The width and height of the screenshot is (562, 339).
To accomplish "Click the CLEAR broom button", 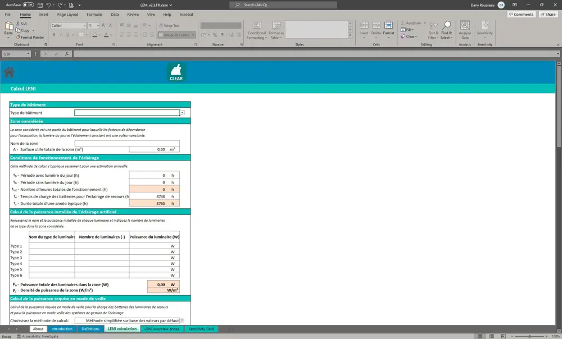I will (176, 72).
